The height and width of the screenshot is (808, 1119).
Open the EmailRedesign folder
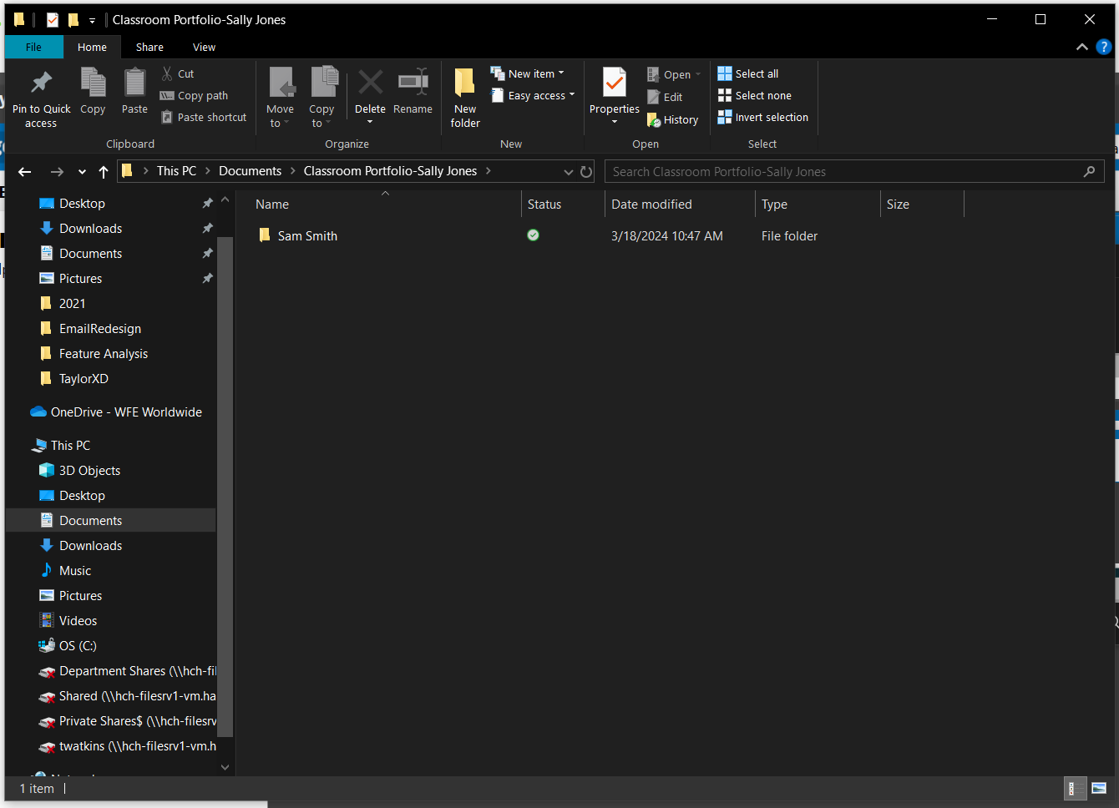(x=100, y=329)
